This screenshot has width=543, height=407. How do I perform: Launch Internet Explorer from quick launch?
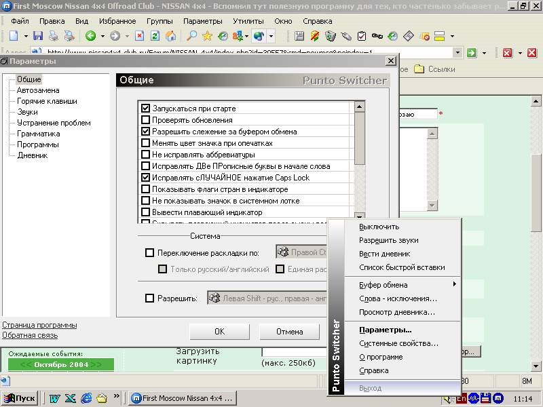click(x=86, y=398)
